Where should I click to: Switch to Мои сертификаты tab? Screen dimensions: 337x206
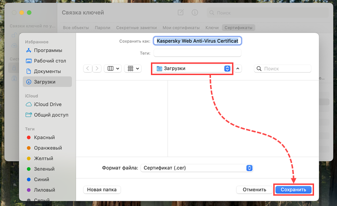coord(181,28)
